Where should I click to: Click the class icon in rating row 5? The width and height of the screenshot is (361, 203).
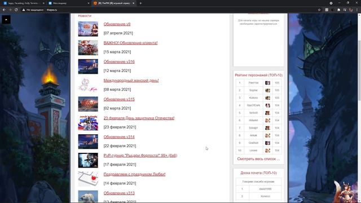point(267,113)
